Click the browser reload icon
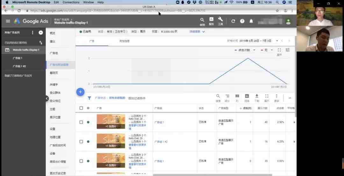This screenshot has width=344, height=176. pos(19,10)
